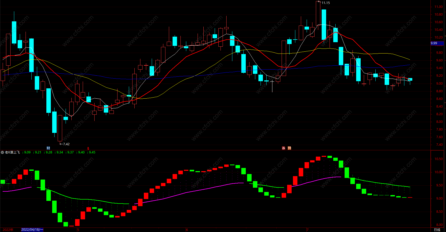Click the 8.50 indicator axis label
This screenshot has height=232, width=446.
pos(439,212)
